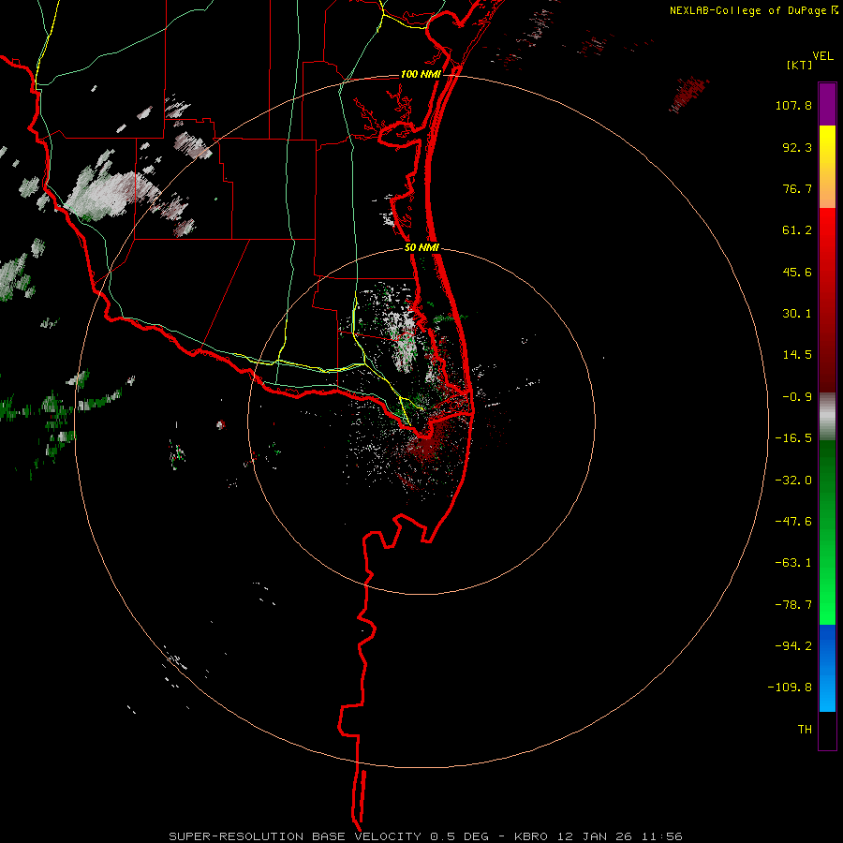Select the 76.7 velocity scale value
Viewport: 843px width, 843px height.
(797, 188)
